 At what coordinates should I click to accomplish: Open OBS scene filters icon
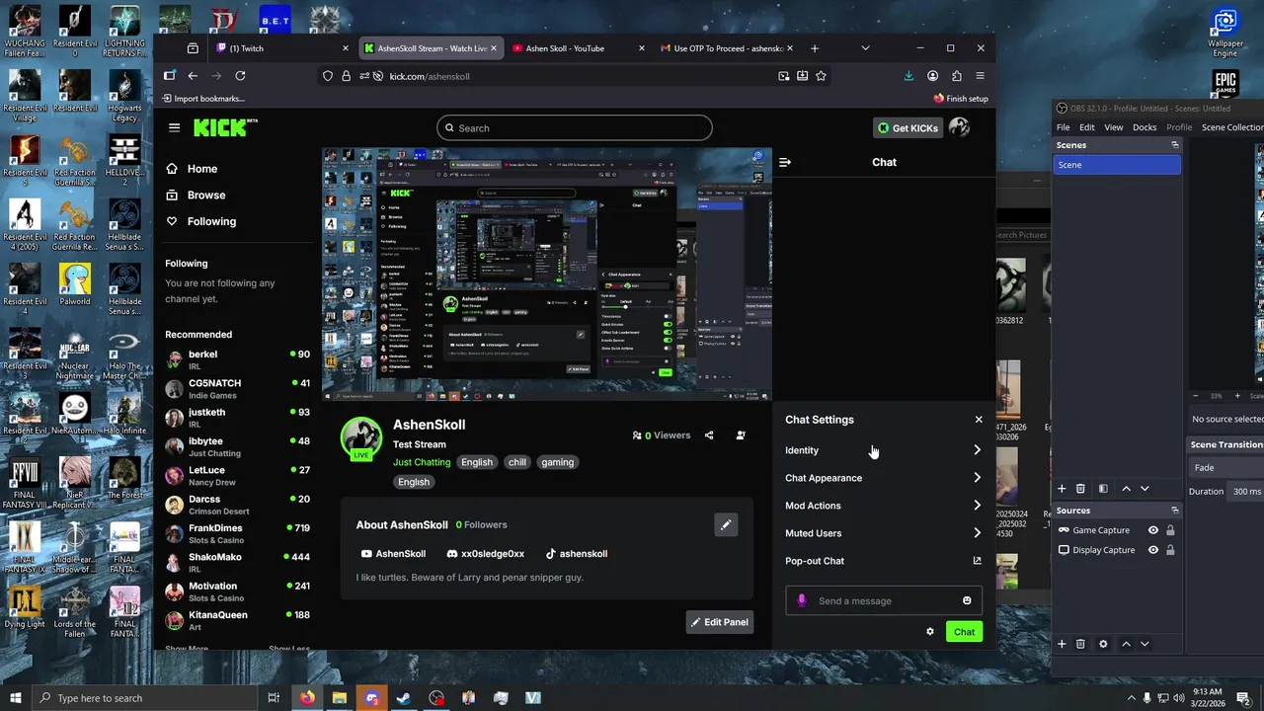(x=1103, y=489)
